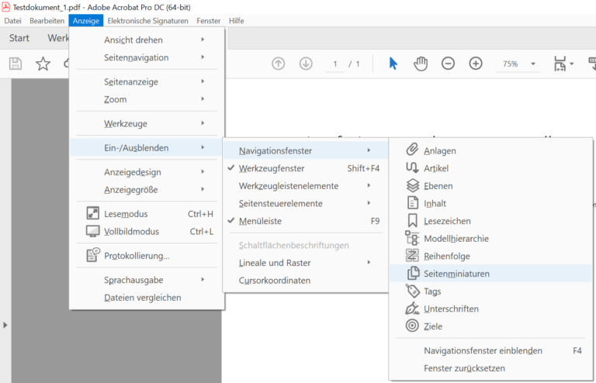Click the fit page width icon
The width and height of the screenshot is (596, 383).
pyautogui.click(x=560, y=64)
